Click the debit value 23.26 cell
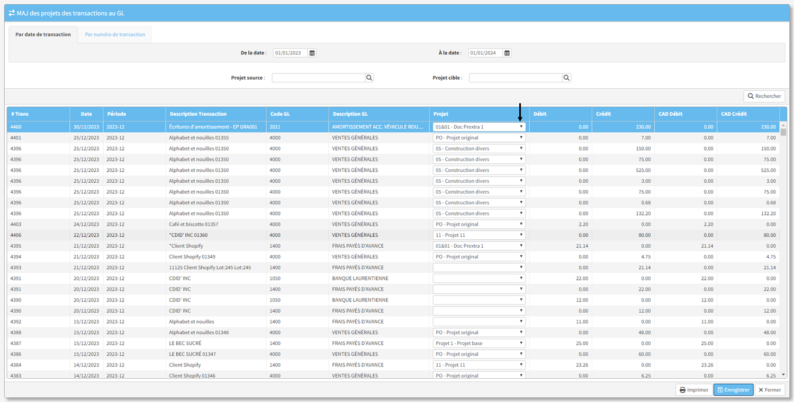Image resolution: width=794 pixels, height=402 pixels. click(561, 365)
